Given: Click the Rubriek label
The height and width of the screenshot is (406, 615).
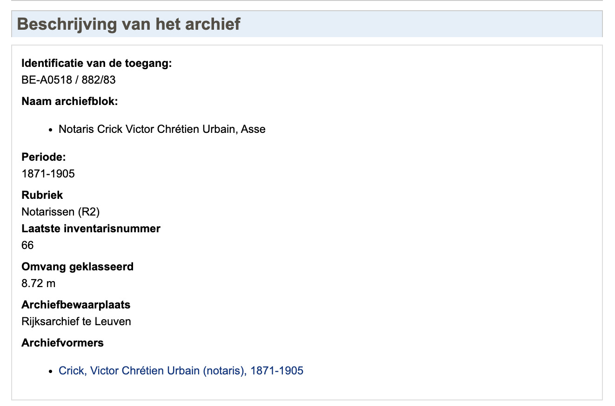Looking at the screenshot, I should [42, 195].
